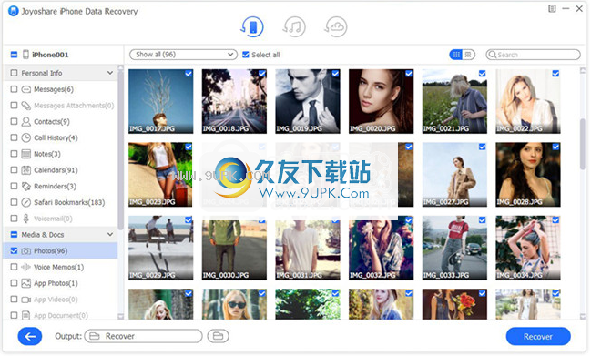Click the Messages speech bubble icon
The height and width of the screenshot is (356, 591).
click(x=26, y=89)
